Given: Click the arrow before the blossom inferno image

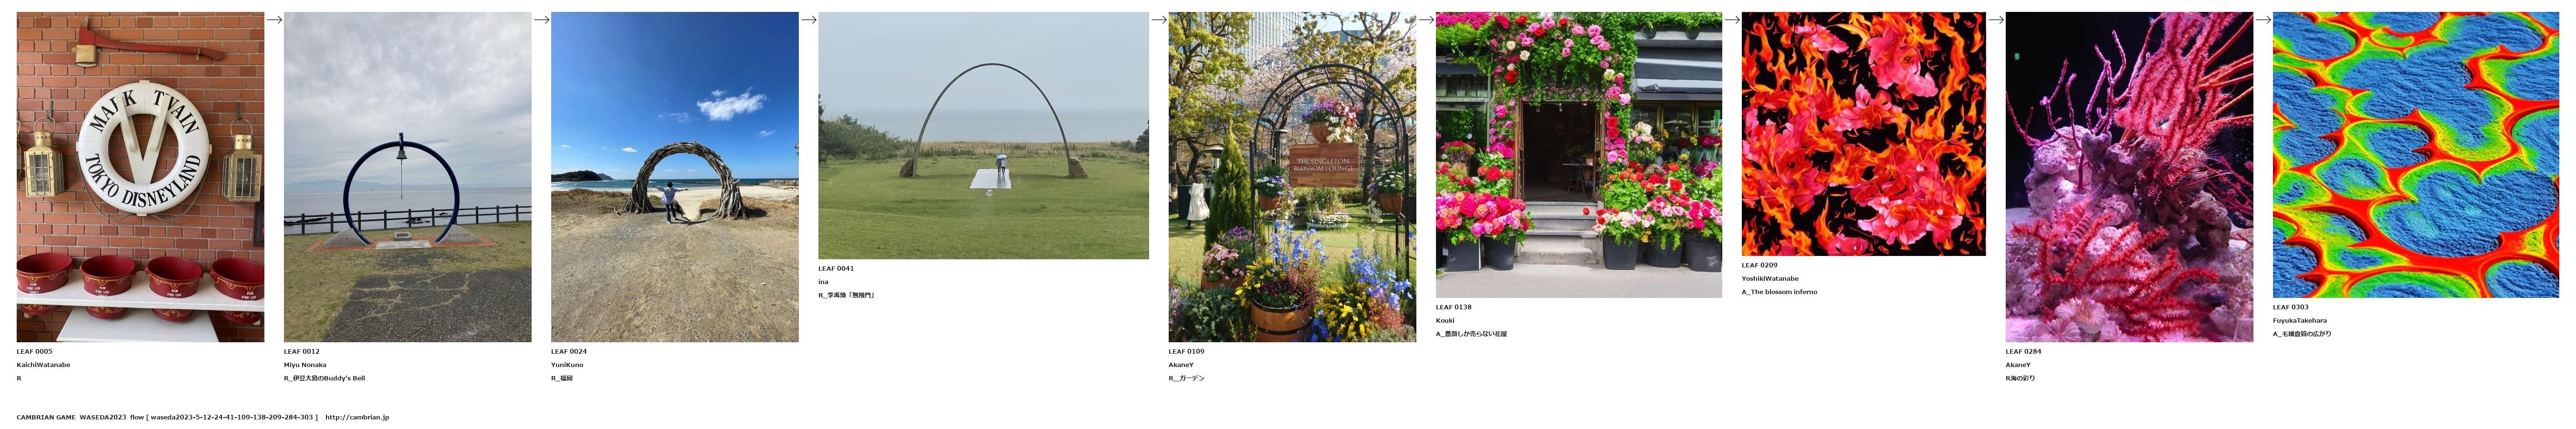Looking at the screenshot, I should (1732, 19).
